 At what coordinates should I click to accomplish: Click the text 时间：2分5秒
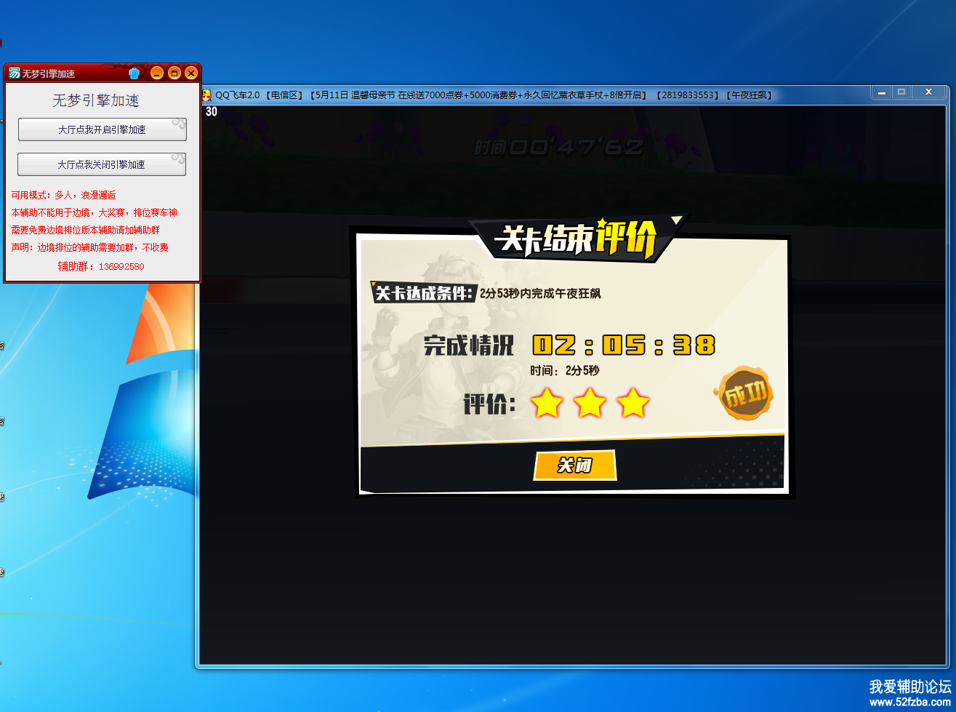tap(565, 370)
